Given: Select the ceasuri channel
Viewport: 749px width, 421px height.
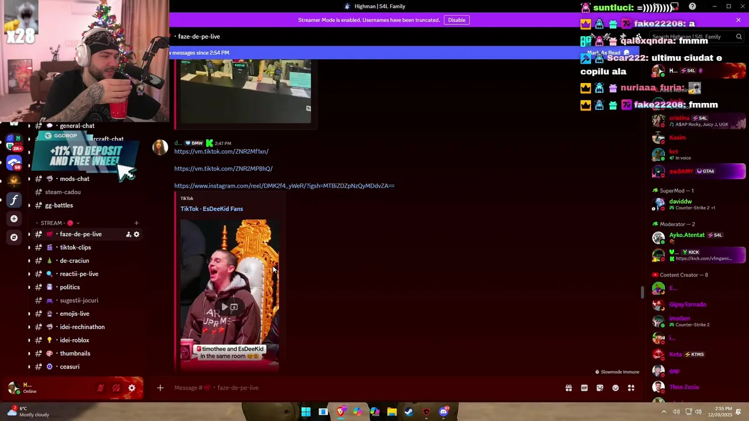Looking at the screenshot, I should [70, 367].
